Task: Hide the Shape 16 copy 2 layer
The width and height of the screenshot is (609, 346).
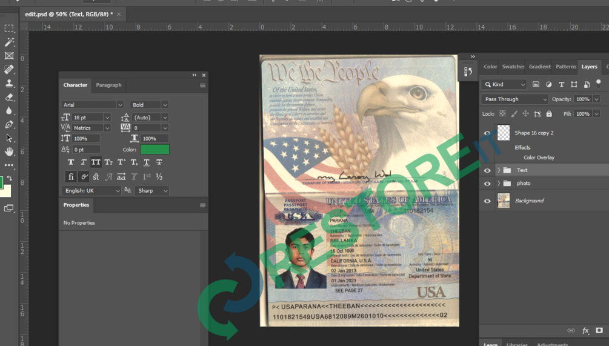Action: (487, 133)
